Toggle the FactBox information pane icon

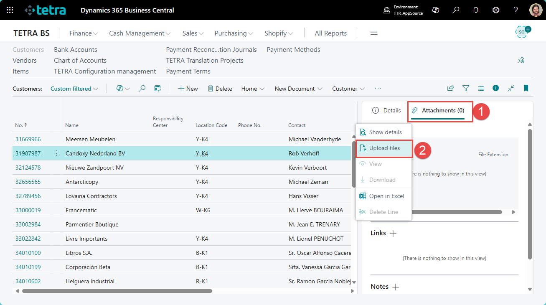(x=496, y=88)
